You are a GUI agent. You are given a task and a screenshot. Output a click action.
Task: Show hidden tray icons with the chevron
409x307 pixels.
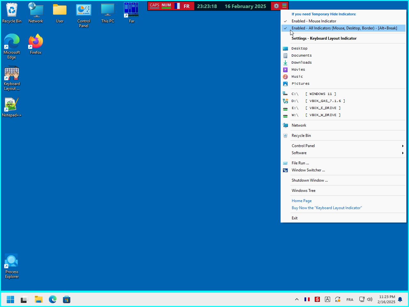[297, 299]
